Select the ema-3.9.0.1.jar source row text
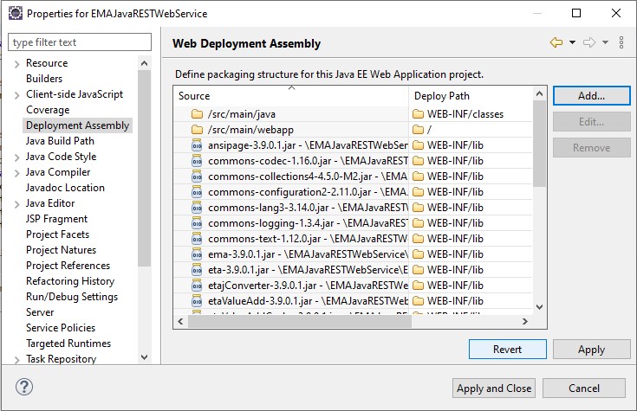The height and width of the screenshot is (411, 637). click(307, 254)
